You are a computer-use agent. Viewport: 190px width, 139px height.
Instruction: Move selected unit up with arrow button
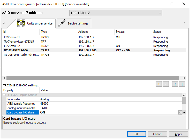click(x=175, y=84)
